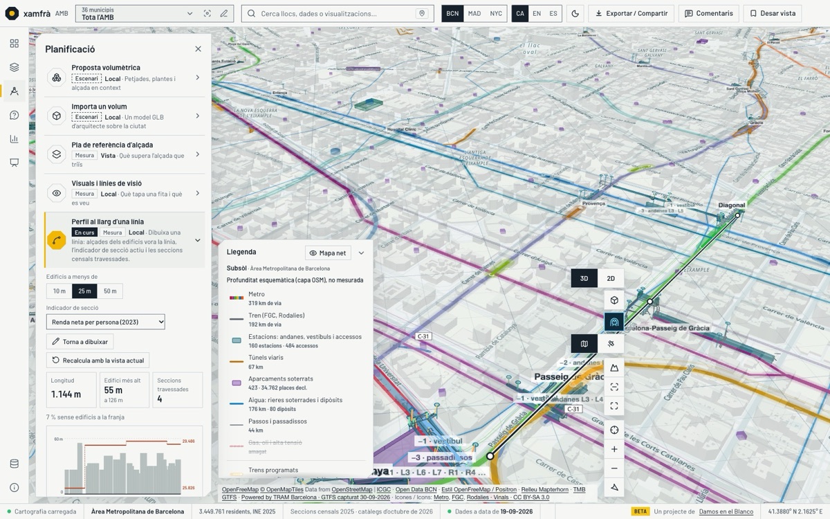This screenshot has height=519, width=830.
Task: Reset map bearing with compass arrow
Action: pos(614,488)
